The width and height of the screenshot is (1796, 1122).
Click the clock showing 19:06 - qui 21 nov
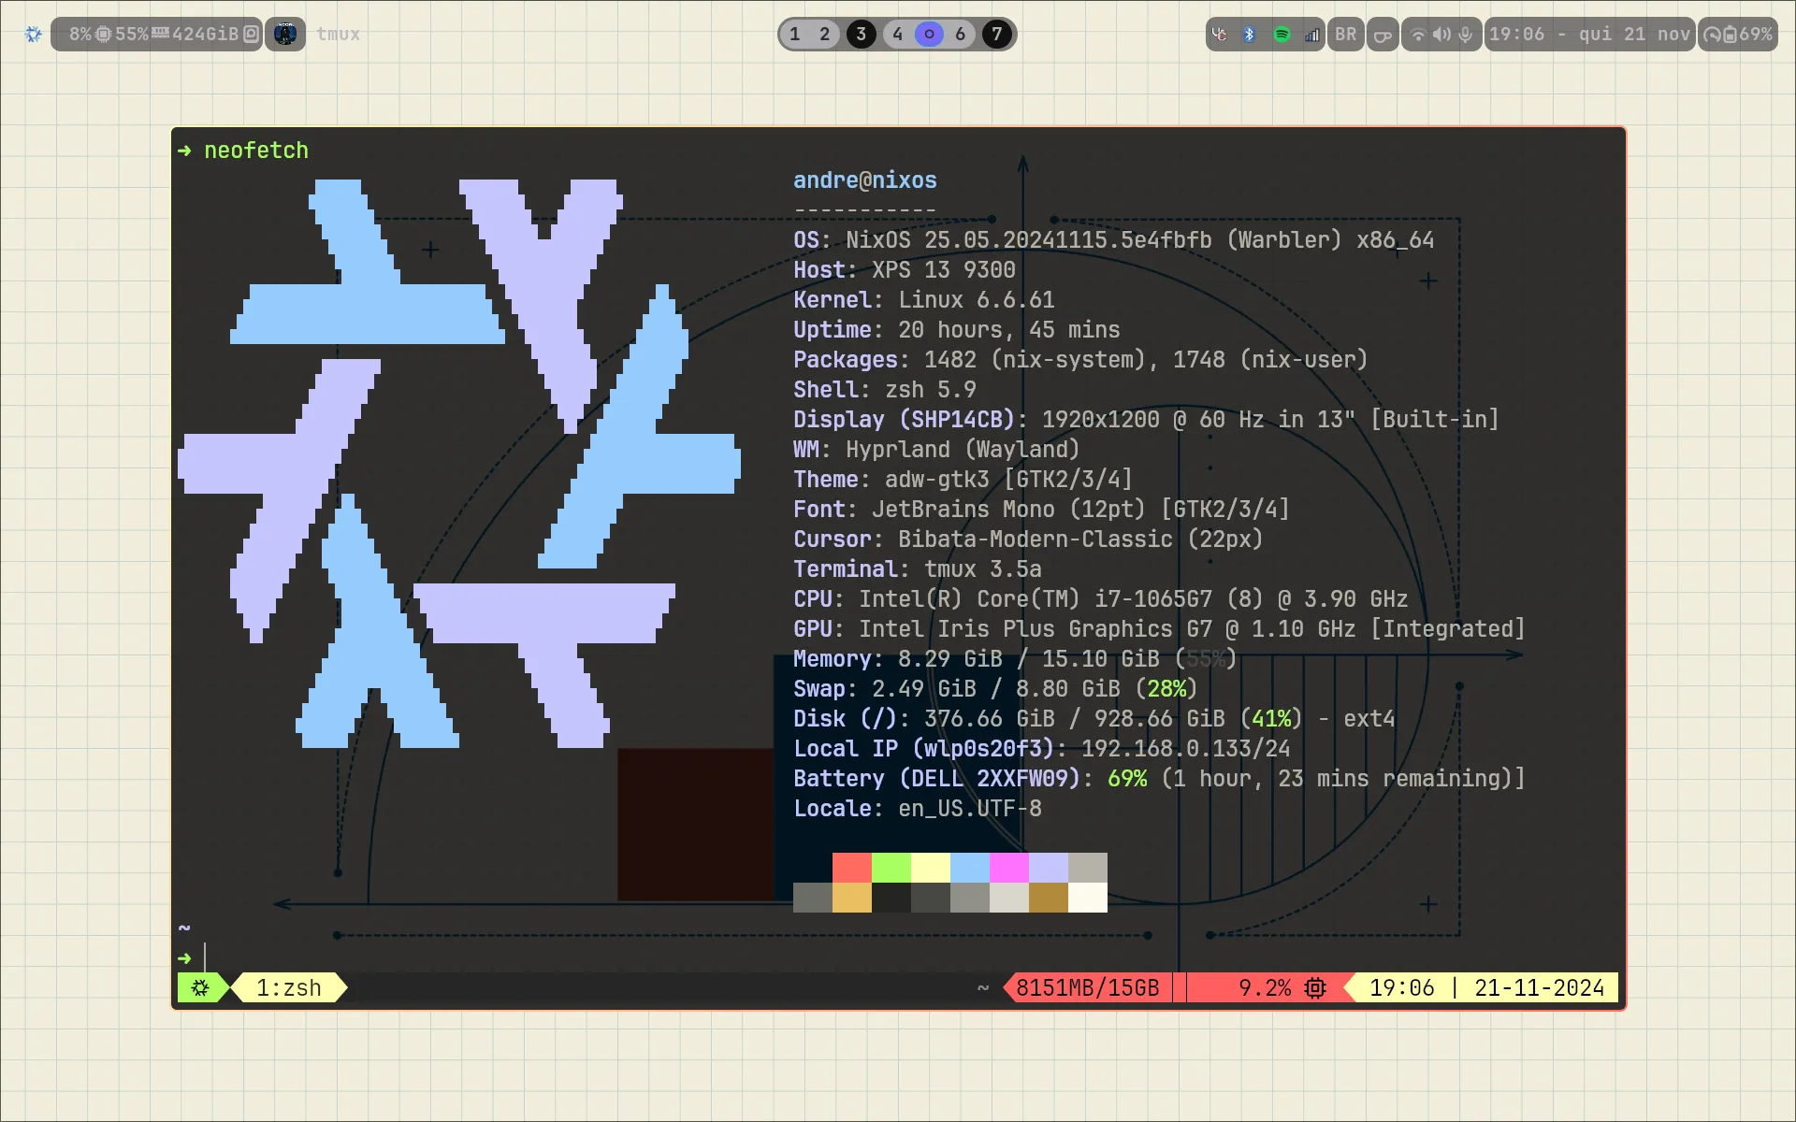pyautogui.click(x=1589, y=35)
